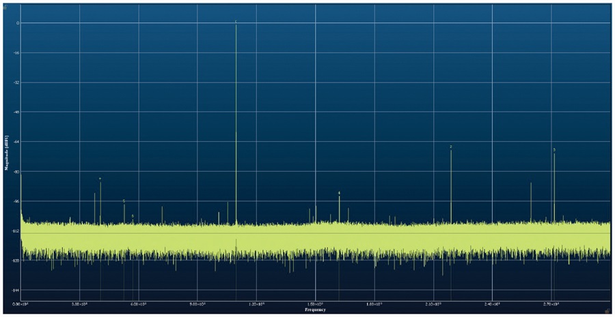Viewport: 615px width, 317px height.
Task: Select harmonic marker 3 on the spectrum
Action: click(x=554, y=149)
